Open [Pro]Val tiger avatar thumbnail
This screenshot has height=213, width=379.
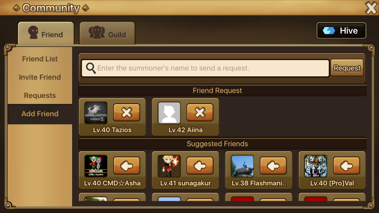pyautogui.click(x=316, y=166)
